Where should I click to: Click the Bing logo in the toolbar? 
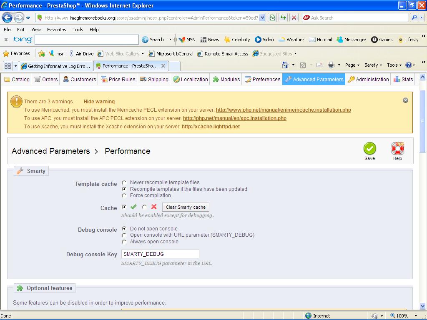click(x=23, y=40)
